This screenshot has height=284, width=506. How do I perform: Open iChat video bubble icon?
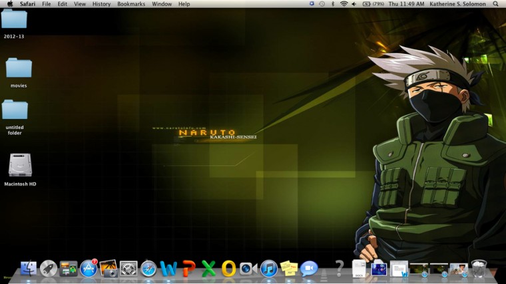point(309,268)
